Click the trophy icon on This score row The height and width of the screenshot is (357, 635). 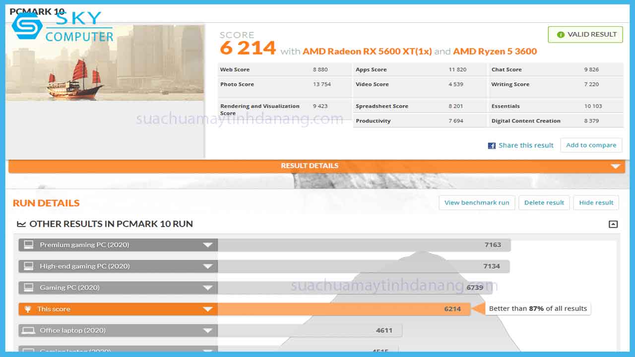point(28,309)
